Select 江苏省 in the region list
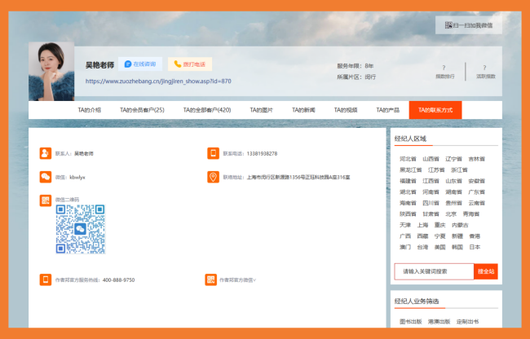530x339 pixels. pos(436,169)
